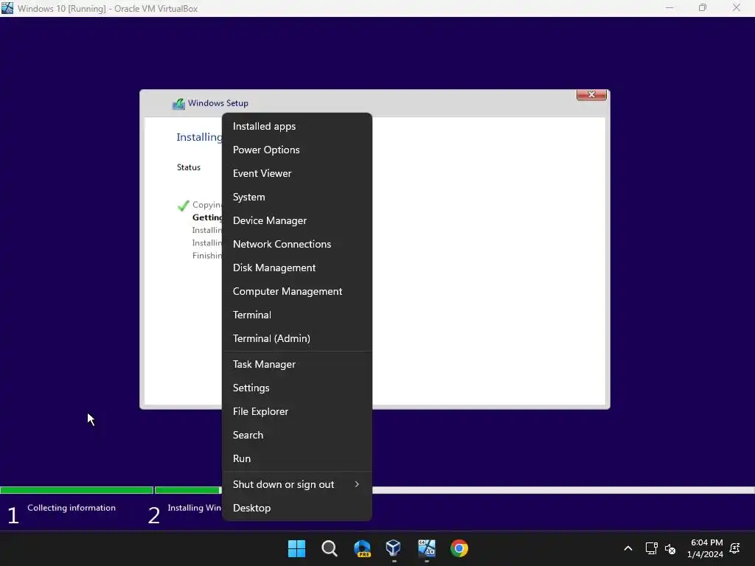
Task: Open Disk Management
Action: point(297,268)
